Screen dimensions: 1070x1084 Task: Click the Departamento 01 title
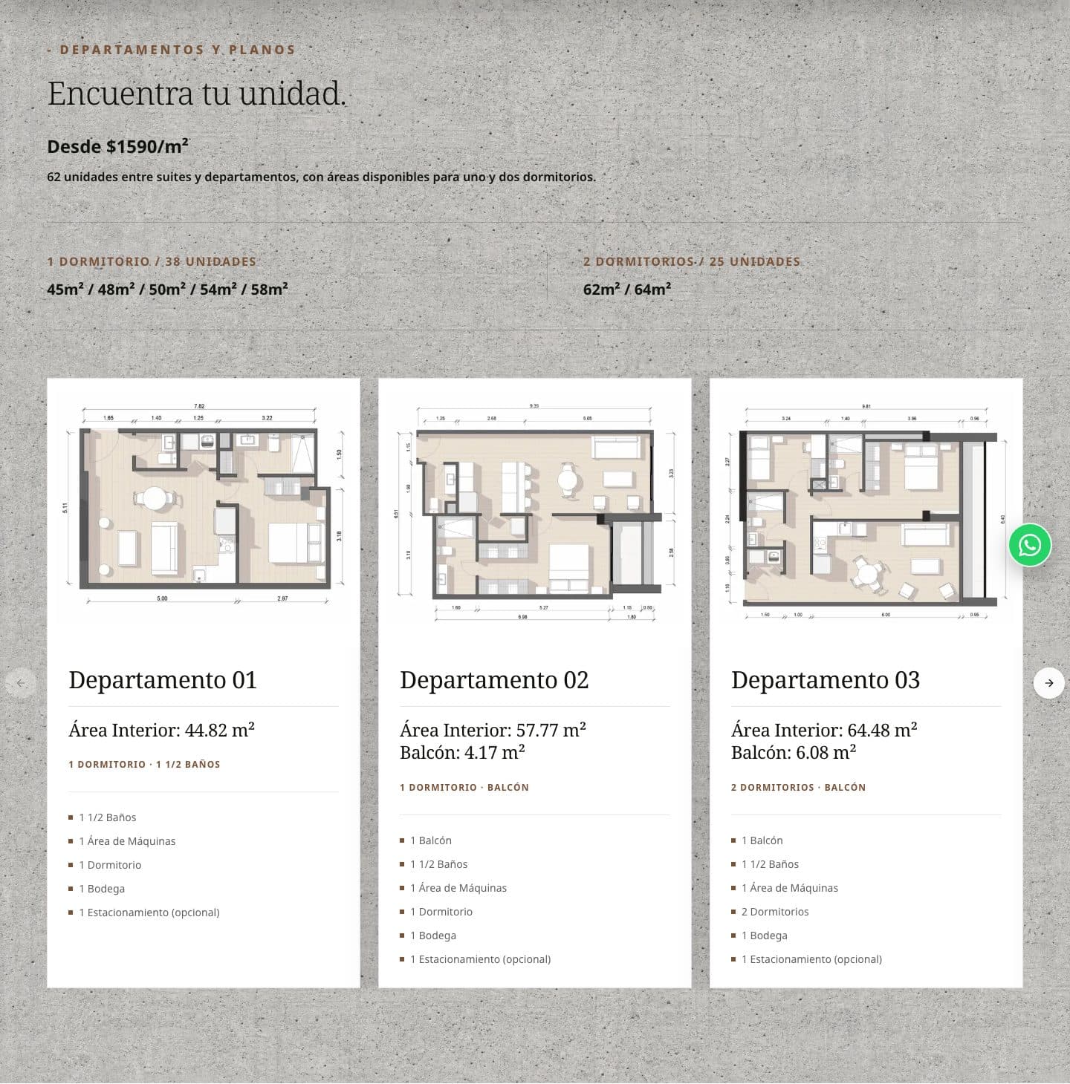pos(163,680)
